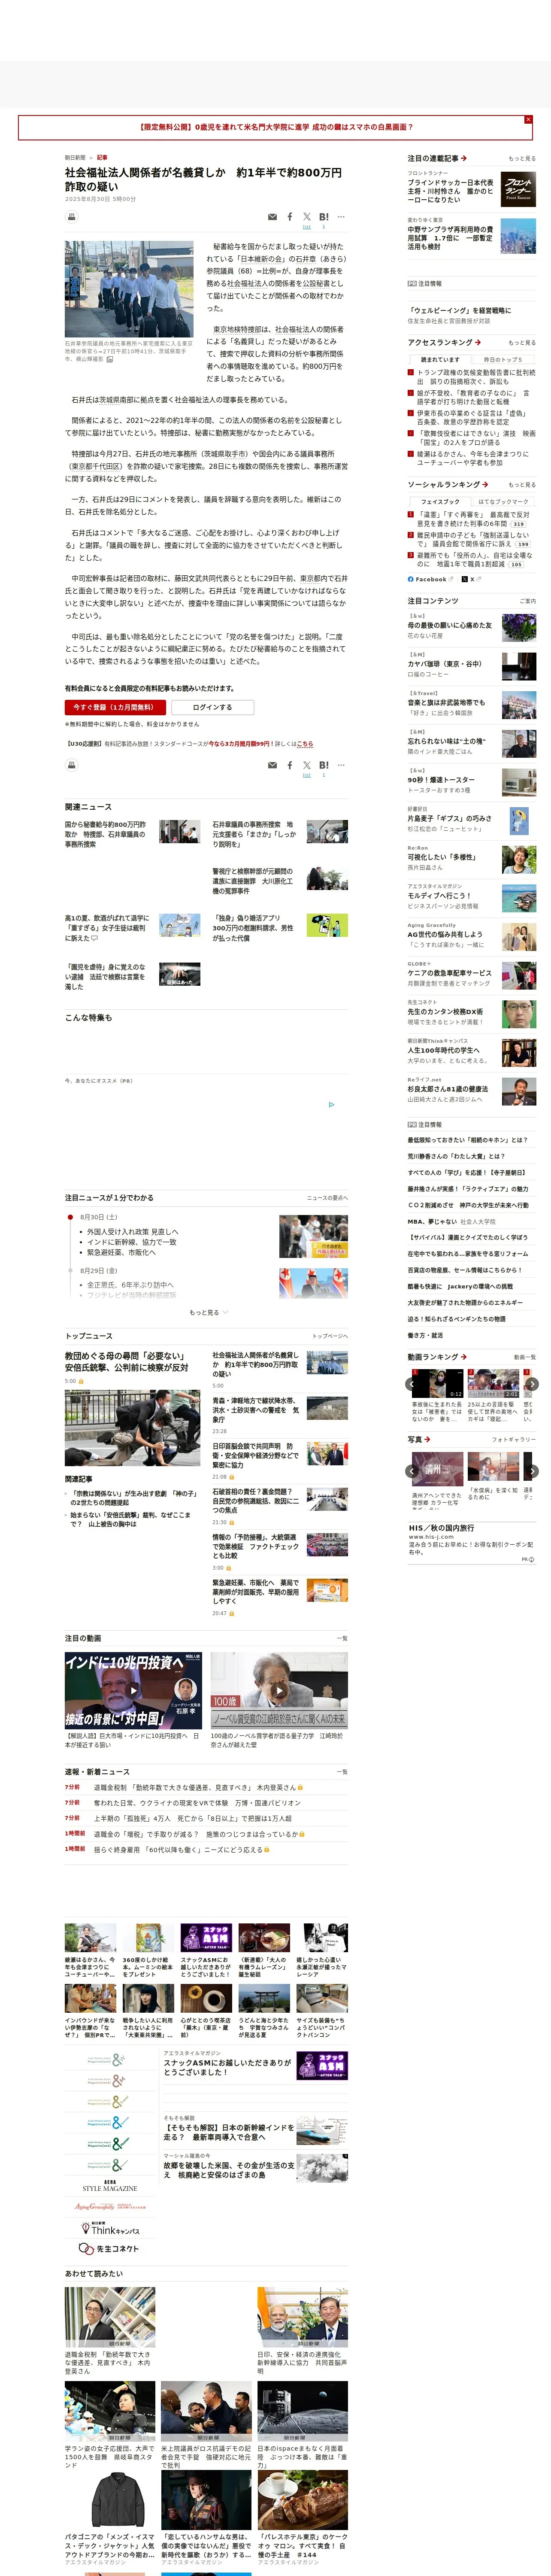
Task: Open related news 警視庁と検察幹部が元顧問の墓前に
Action: click(x=253, y=880)
